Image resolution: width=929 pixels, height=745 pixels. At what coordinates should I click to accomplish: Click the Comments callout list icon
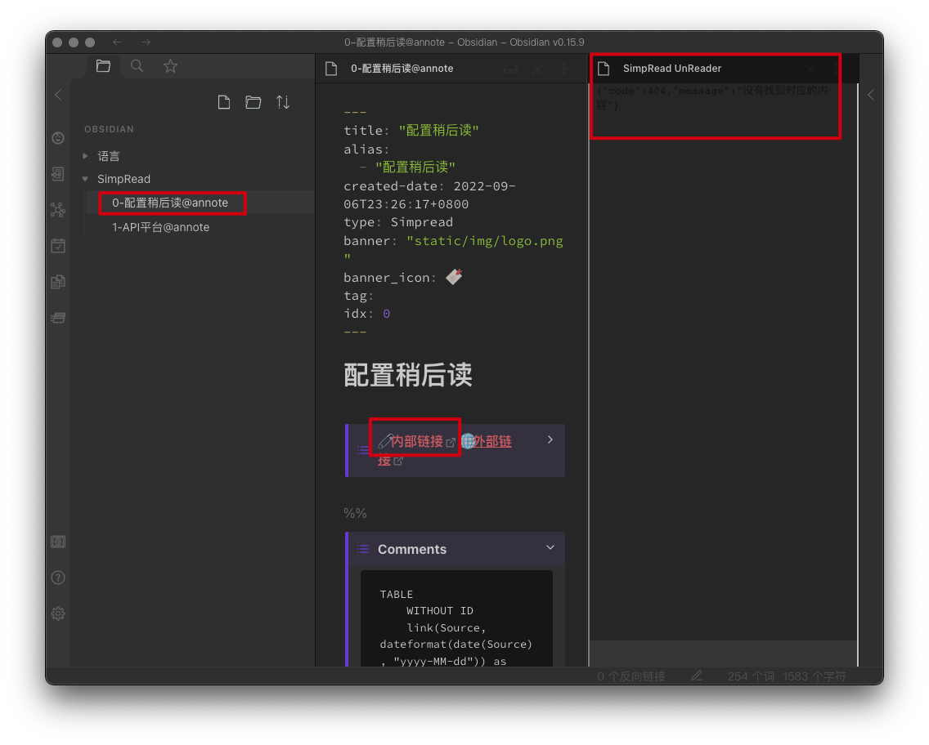(363, 549)
